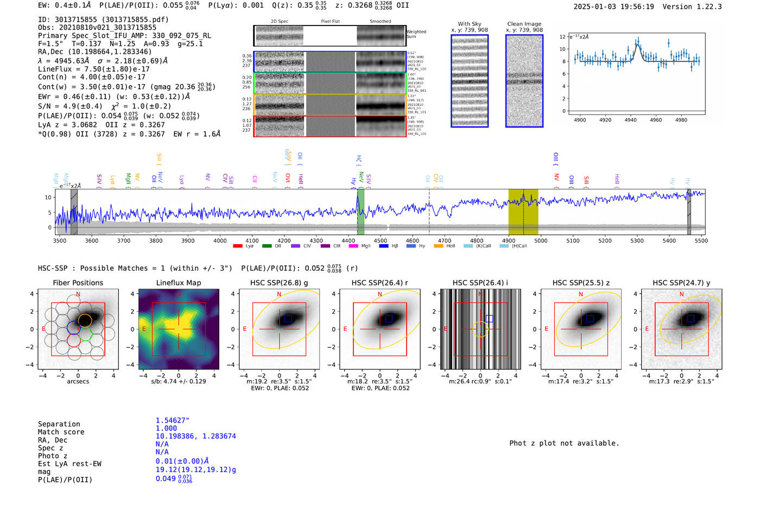Image resolution: width=760 pixels, height=517 pixels.
Task: Open the Lineflux Map image
Action: (x=179, y=329)
